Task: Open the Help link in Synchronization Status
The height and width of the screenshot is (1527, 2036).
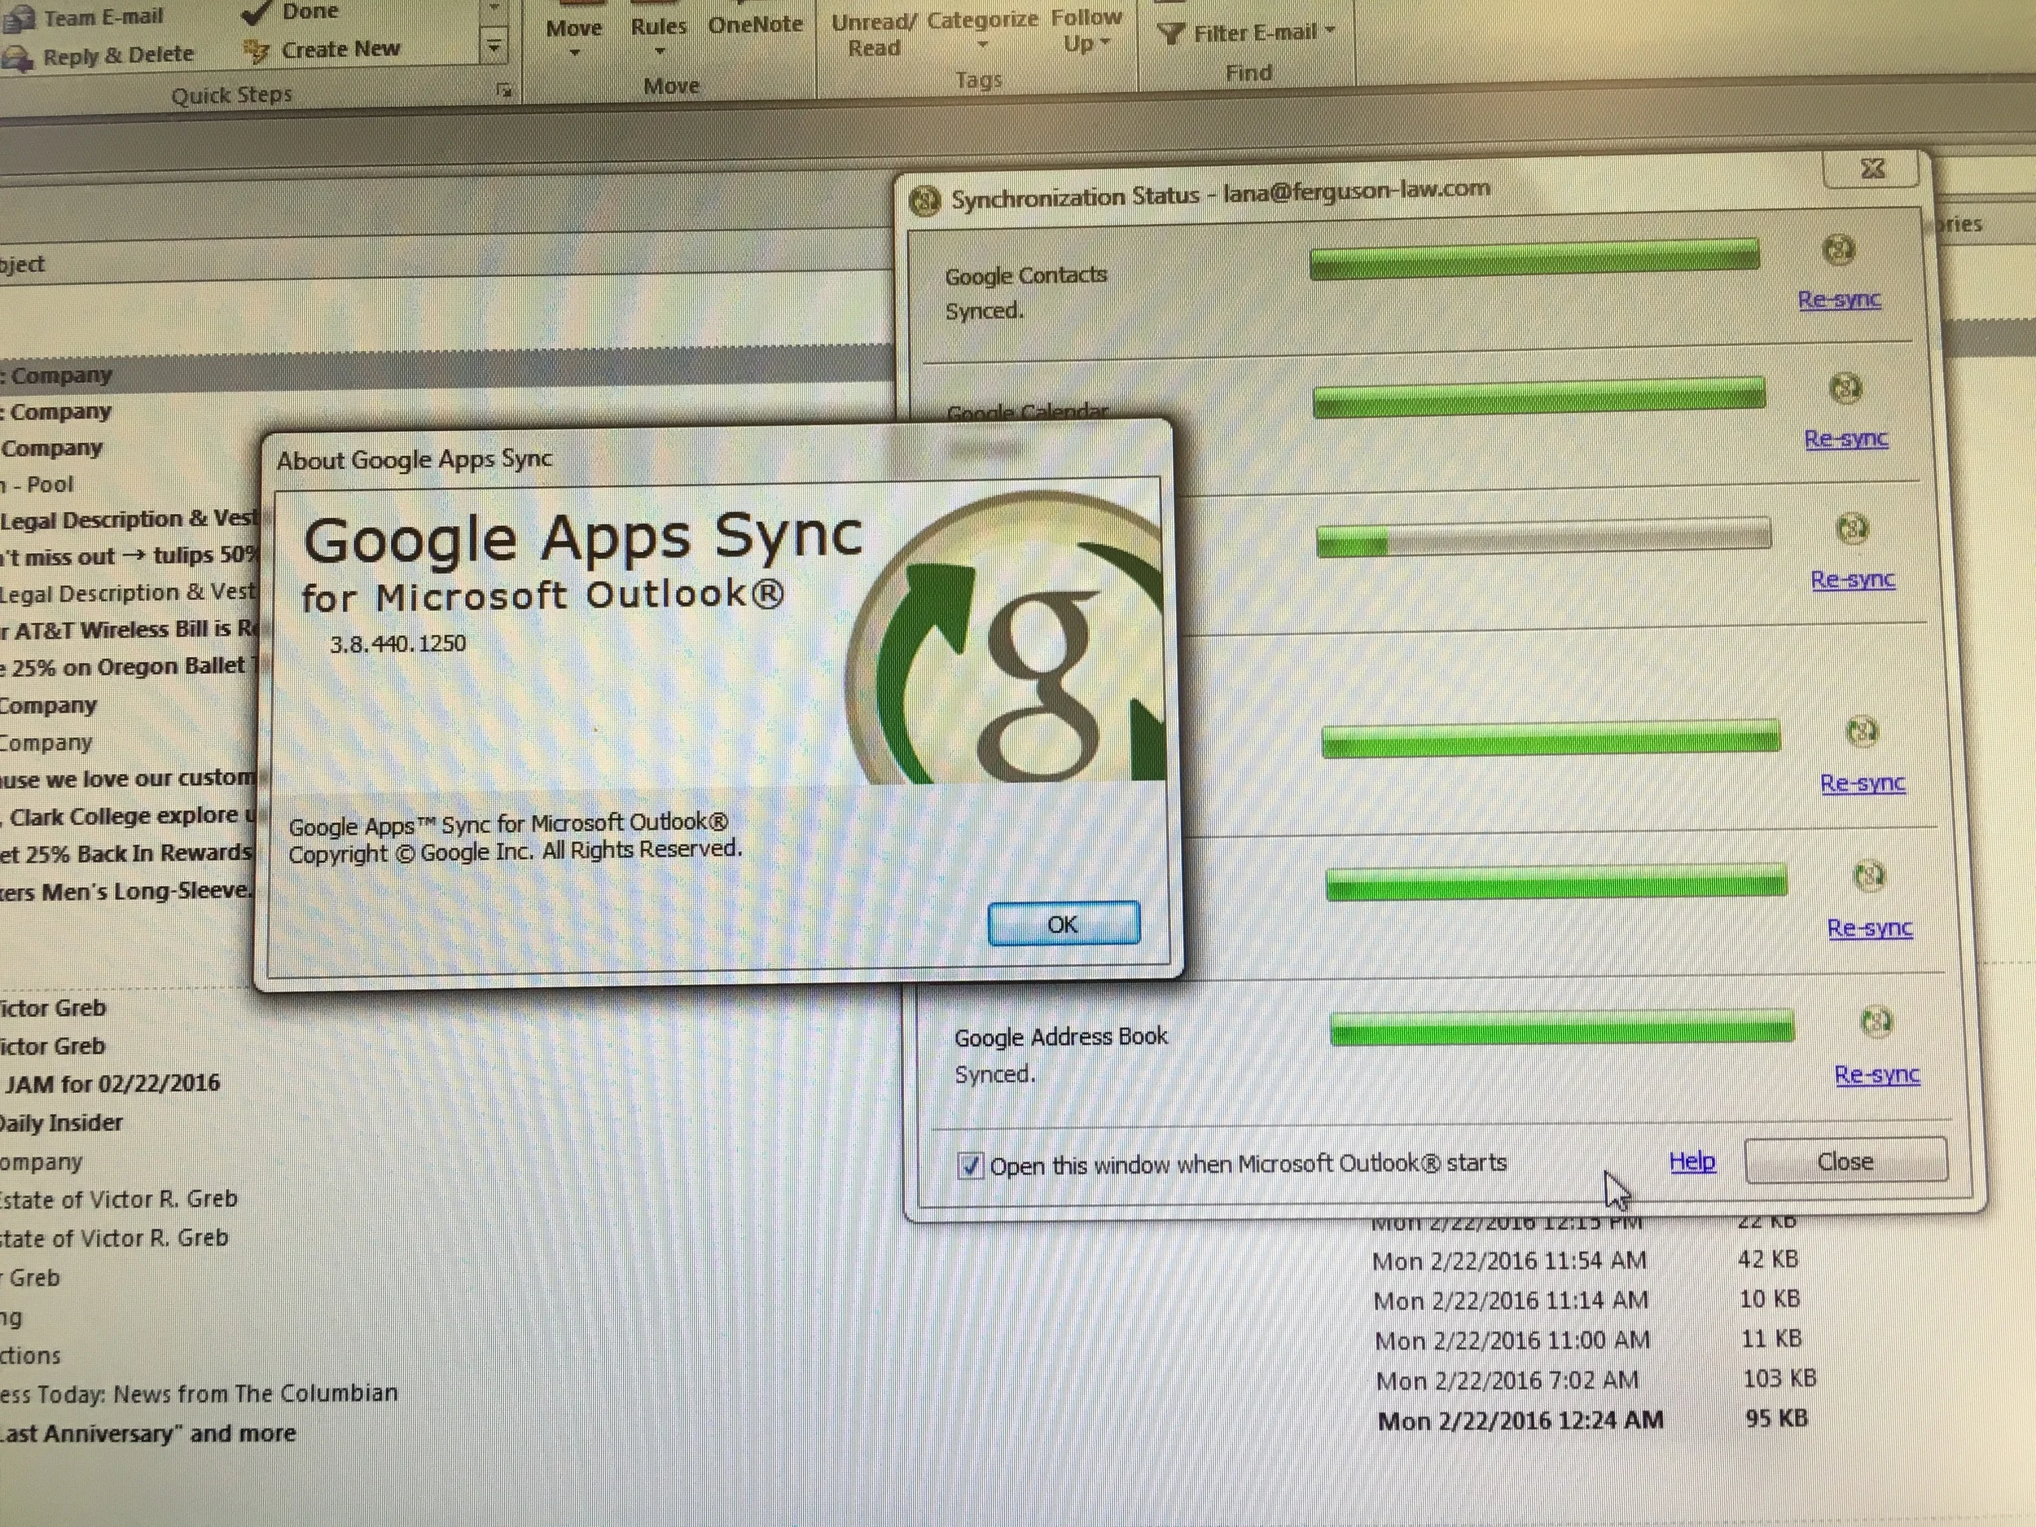Action: [1692, 1161]
